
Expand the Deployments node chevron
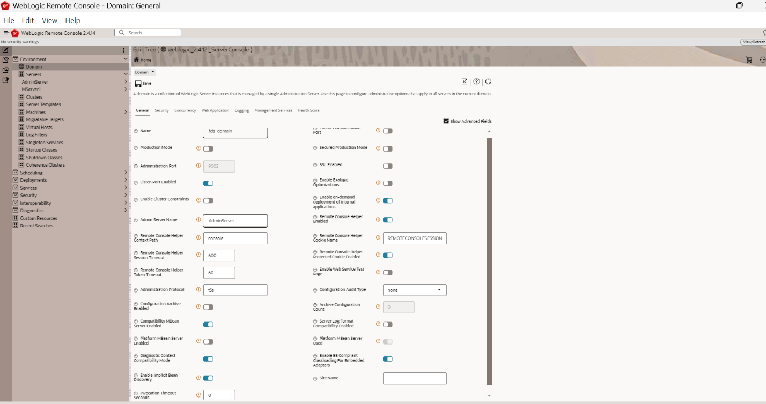pyautogui.click(x=126, y=180)
